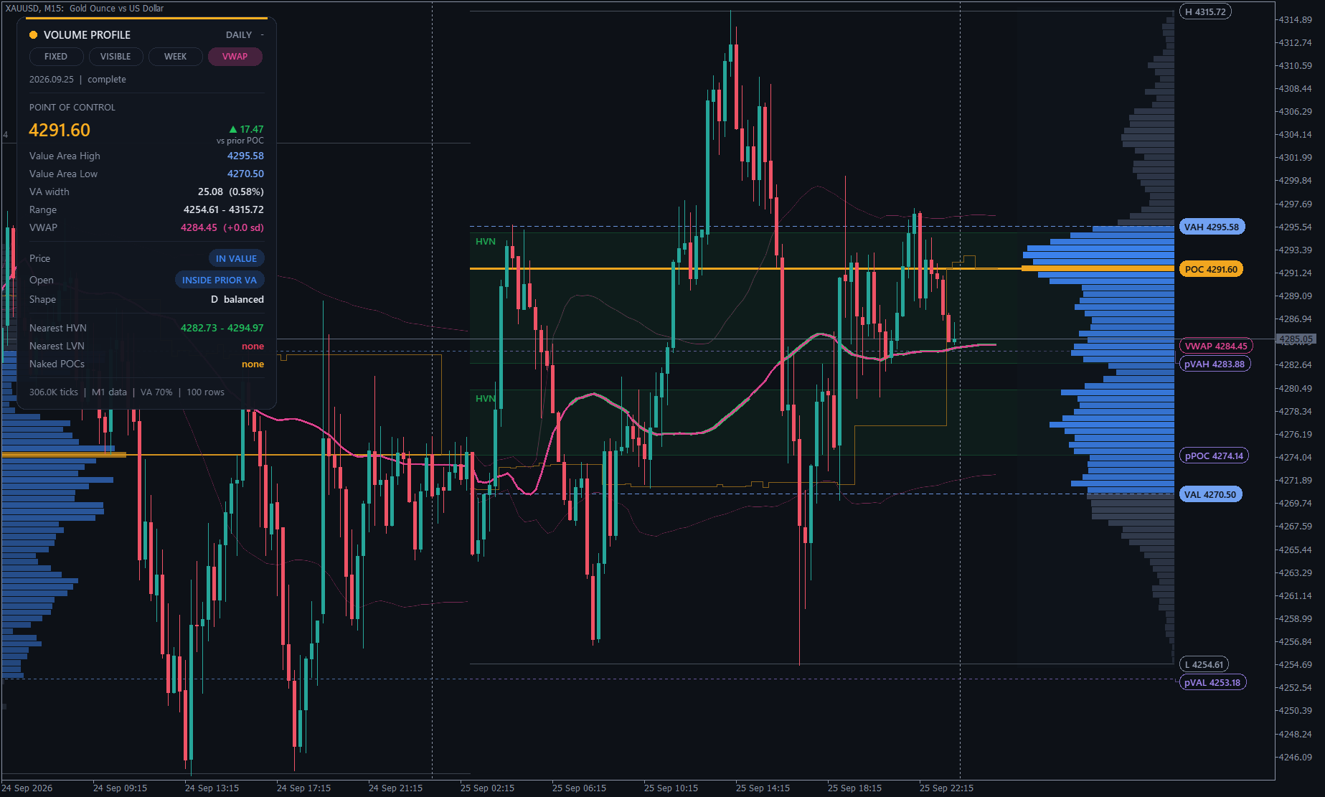The width and height of the screenshot is (1325, 797).
Task: Switch to the VISIBLE profile mode
Action: pos(115,57)
